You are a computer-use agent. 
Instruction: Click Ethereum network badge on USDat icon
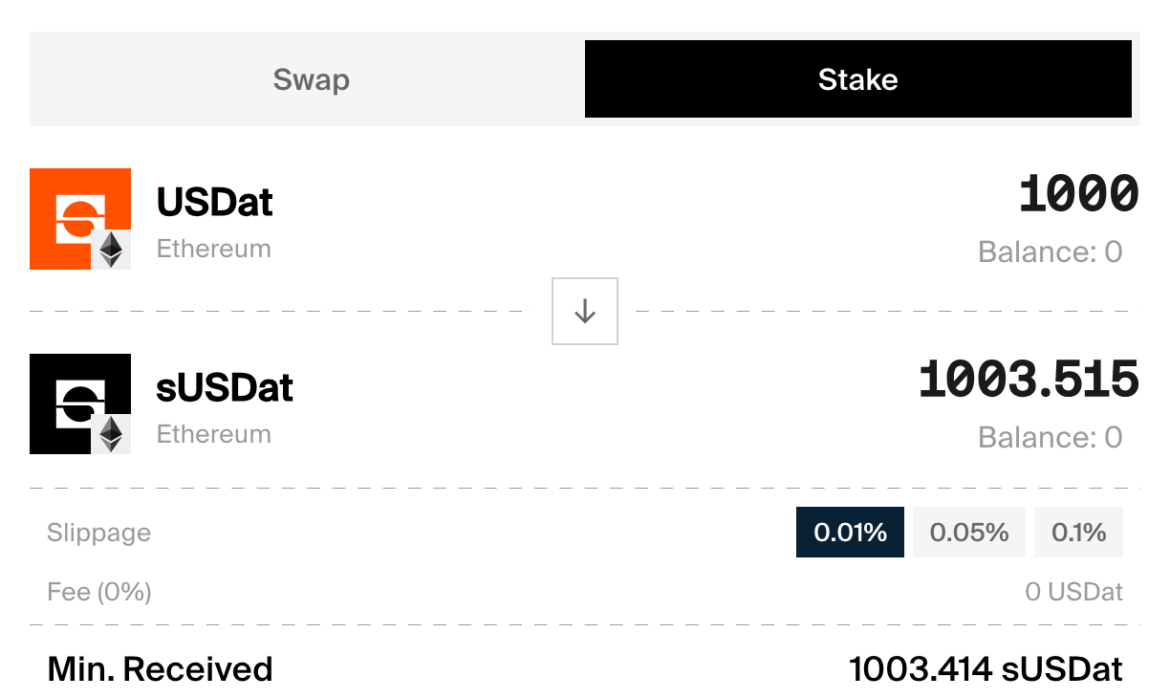(112, 251)
